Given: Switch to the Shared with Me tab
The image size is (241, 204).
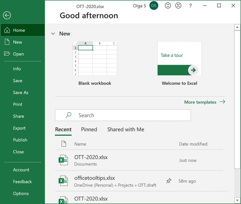Looking at the screenshot, I should pos(126,129).
